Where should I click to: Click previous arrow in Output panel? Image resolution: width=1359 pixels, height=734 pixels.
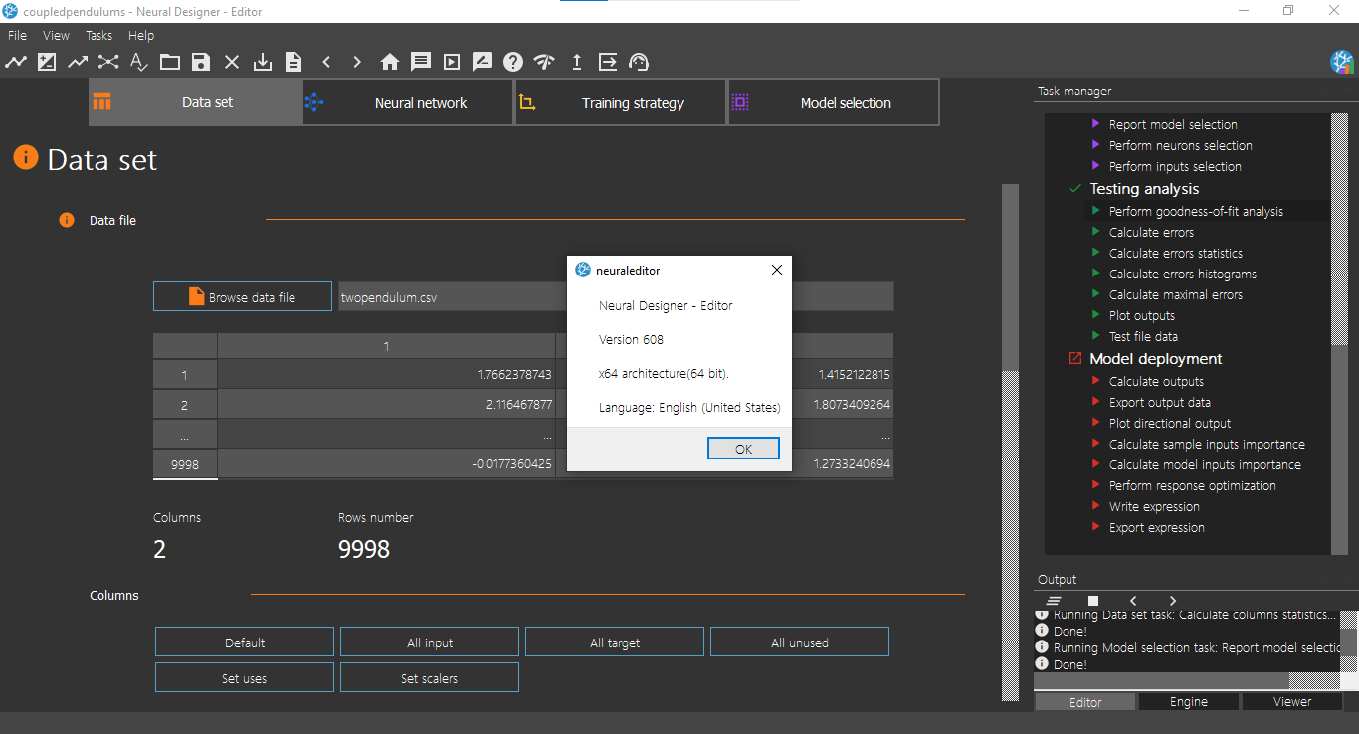(x=1133, y=601)
